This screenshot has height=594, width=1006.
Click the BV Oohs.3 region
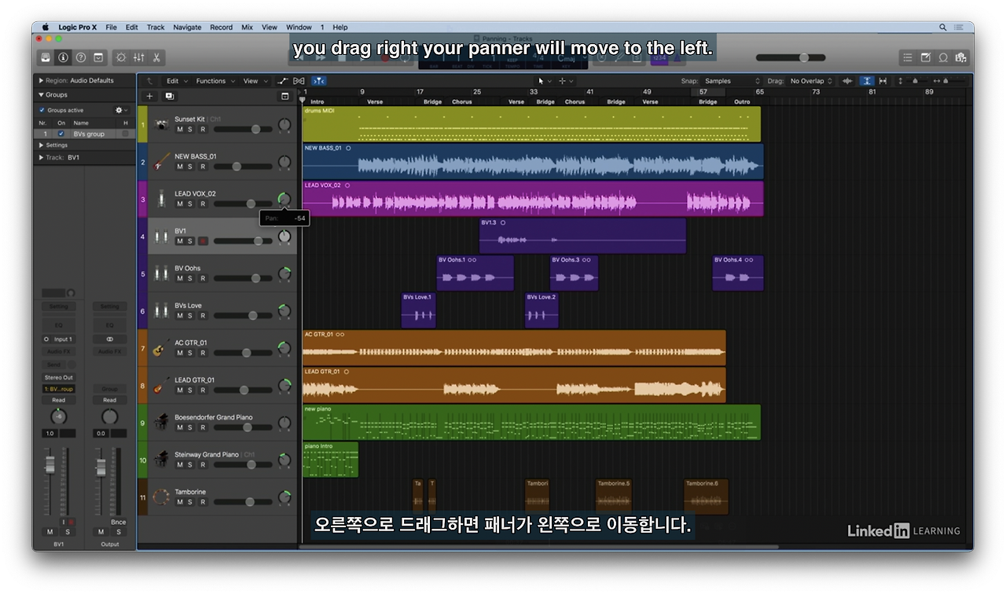(574, 273)
